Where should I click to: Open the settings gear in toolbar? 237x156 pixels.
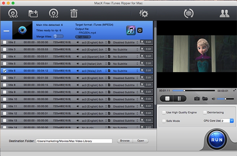[x=143, y=13]
